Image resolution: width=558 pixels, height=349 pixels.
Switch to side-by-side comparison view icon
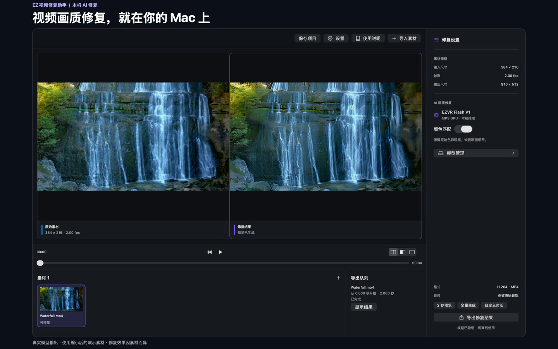coord(393,252)
